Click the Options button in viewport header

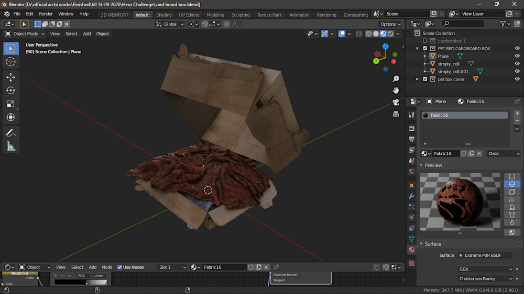(x=391, y=24)
